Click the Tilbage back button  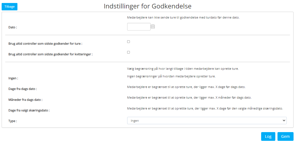click(x=10, y=7)
